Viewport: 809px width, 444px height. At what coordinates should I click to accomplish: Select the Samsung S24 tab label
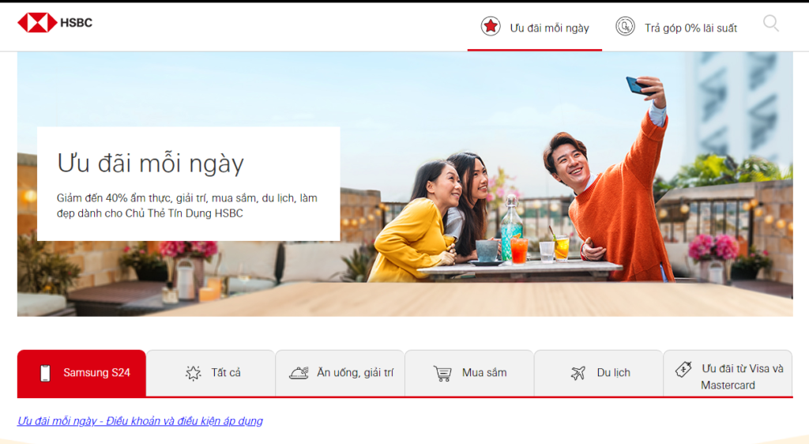pyautogui.click(x=96, y=373)
